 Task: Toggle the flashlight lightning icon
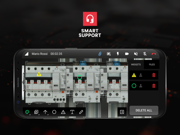coord(118,54)
